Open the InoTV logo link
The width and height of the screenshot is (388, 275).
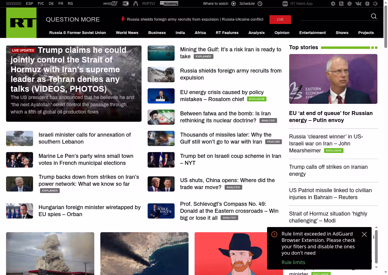(110, 4)
